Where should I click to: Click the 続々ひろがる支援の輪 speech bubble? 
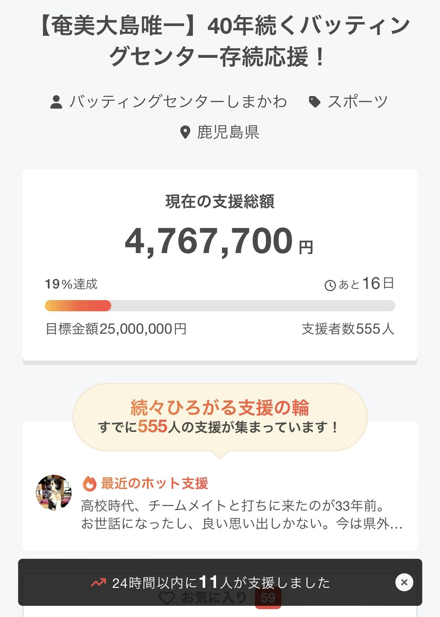click(220, 417)
